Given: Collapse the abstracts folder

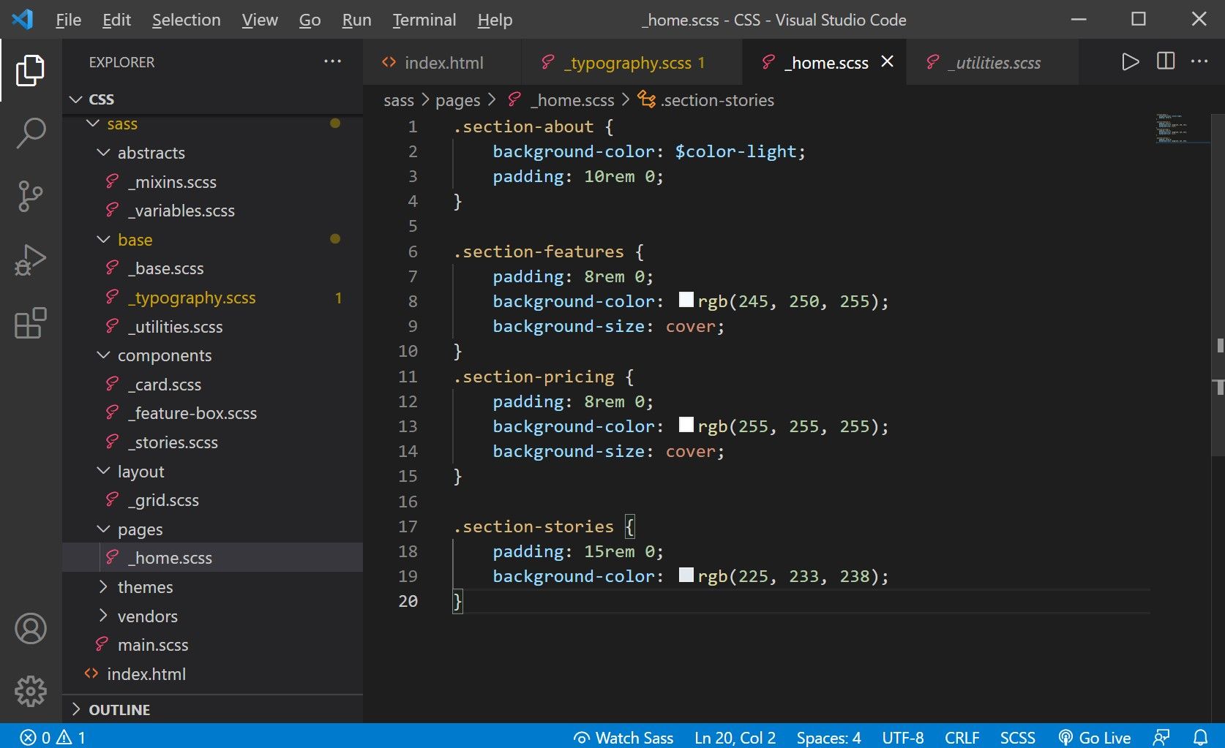Looking at the screenshot, I should pyautogui.click(x=103, y=152).
